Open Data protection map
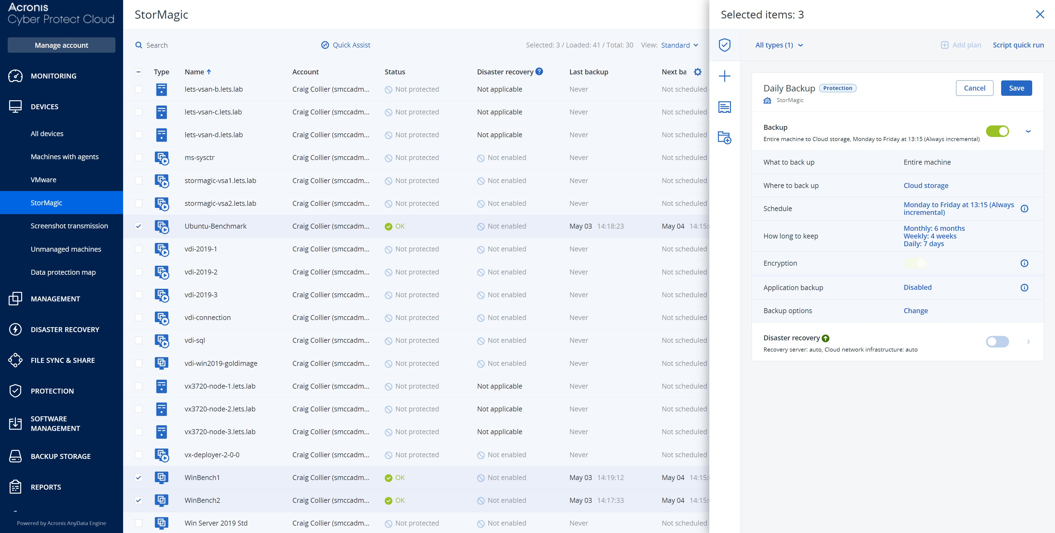The width and height of the screenshot is (1055, 533). coord(63,272)
